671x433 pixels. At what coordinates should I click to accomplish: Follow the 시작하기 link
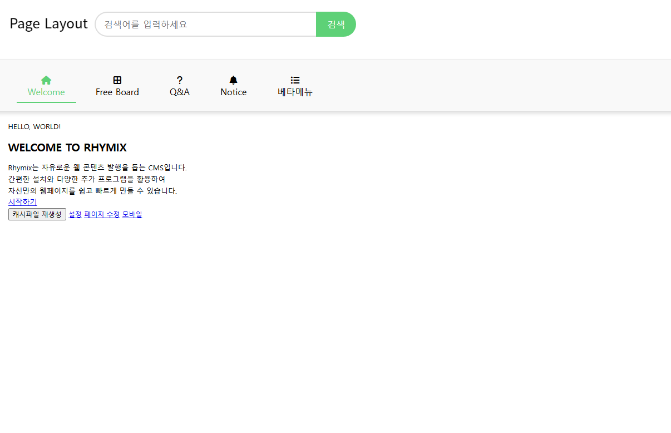coord(22,202)
